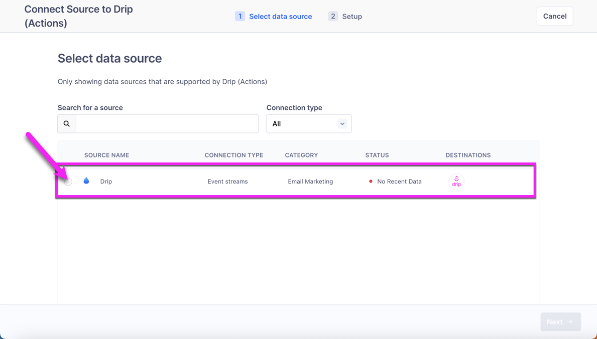Click the Search for a source label
The height and width of the screenshot is (339, 597).
(90, 108)
